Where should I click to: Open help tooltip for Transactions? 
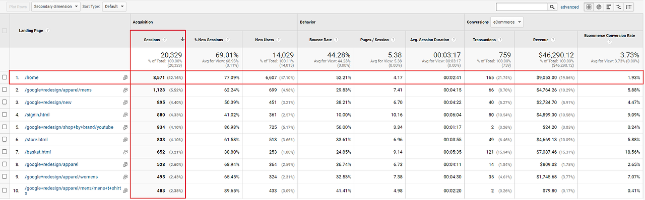tap(500, 39)
